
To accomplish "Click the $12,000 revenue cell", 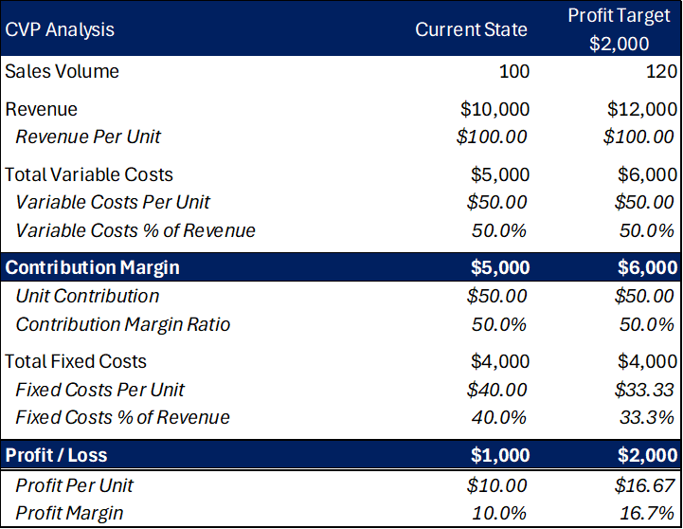I will coord(642,109).
